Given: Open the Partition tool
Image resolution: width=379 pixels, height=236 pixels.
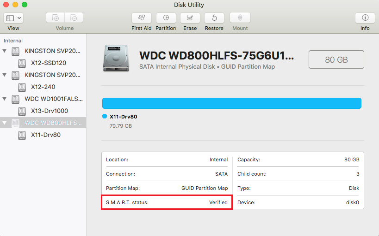Looking at the screenshot, I should pos(166,18).
